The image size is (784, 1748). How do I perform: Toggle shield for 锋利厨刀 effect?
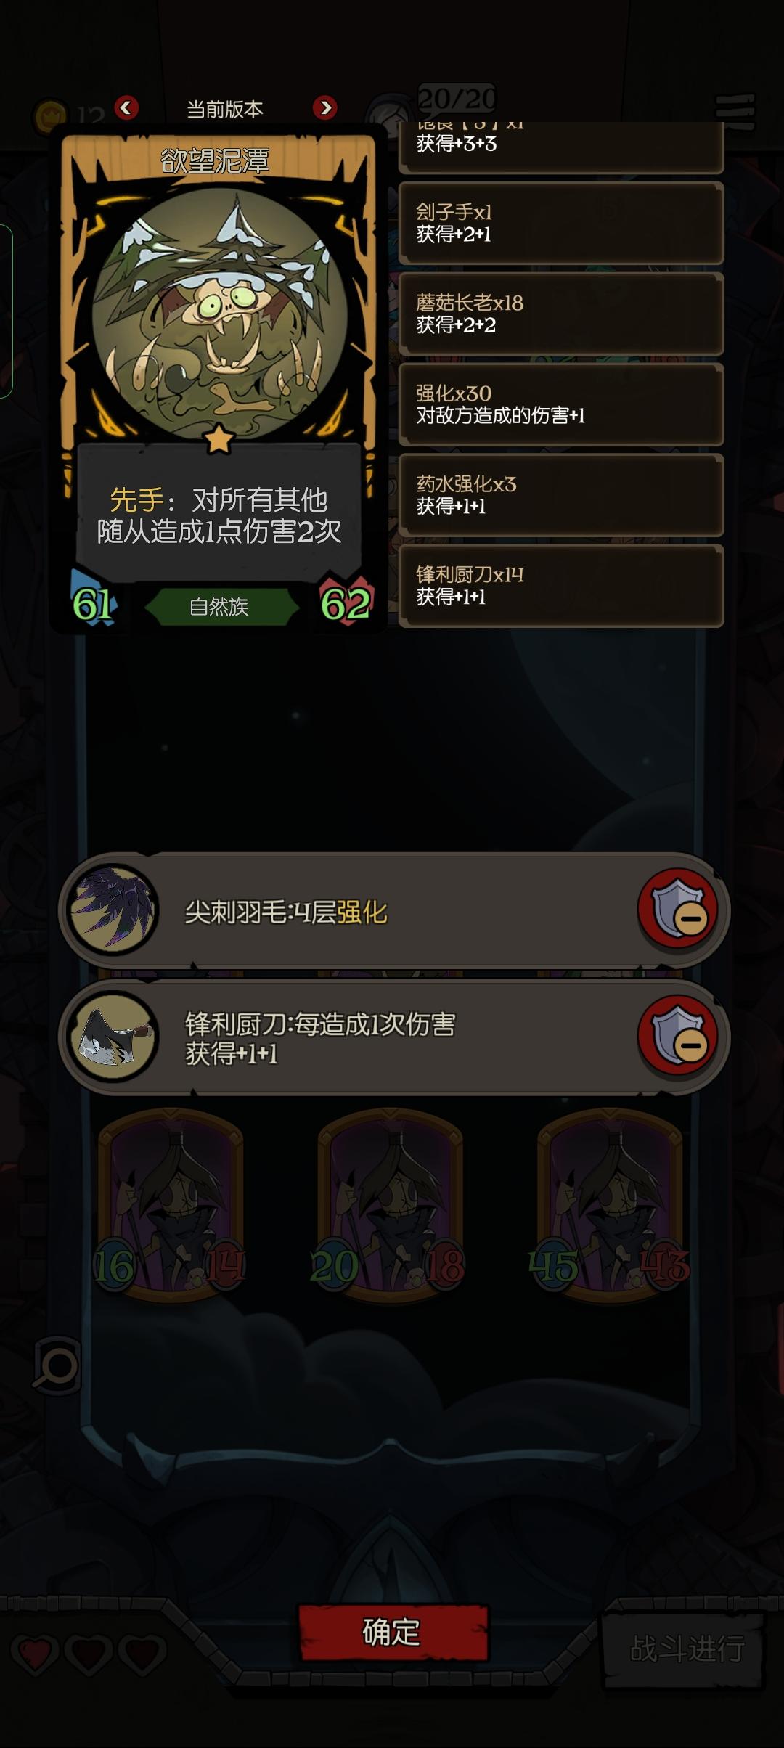[677, 1035]
